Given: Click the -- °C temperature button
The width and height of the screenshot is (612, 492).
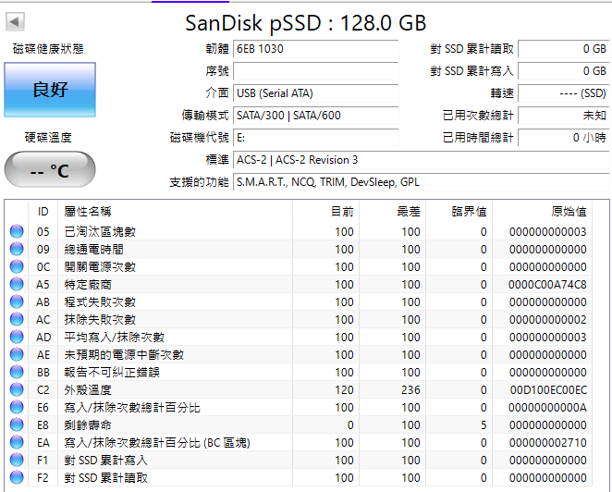Looking at the screenshot, I should tap(50, 170).
